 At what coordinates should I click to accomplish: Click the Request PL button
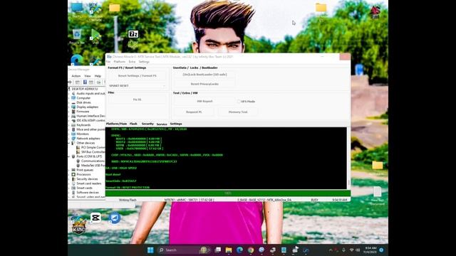194,112
